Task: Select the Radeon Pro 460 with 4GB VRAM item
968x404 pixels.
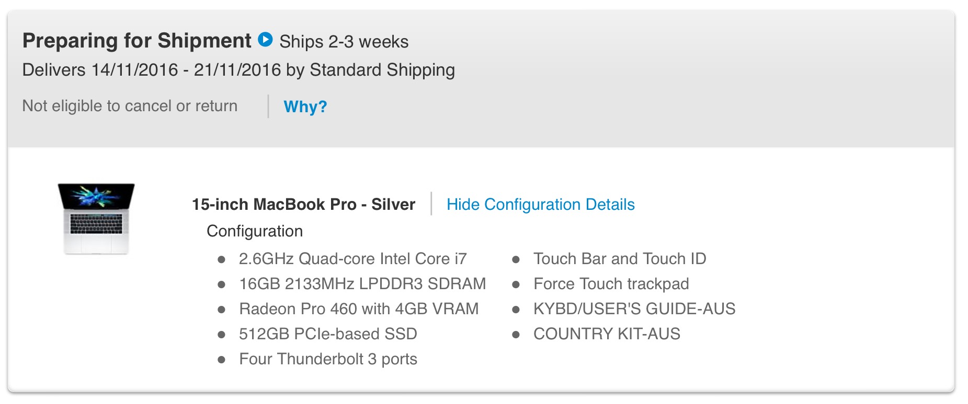Action: click(359, 309)
